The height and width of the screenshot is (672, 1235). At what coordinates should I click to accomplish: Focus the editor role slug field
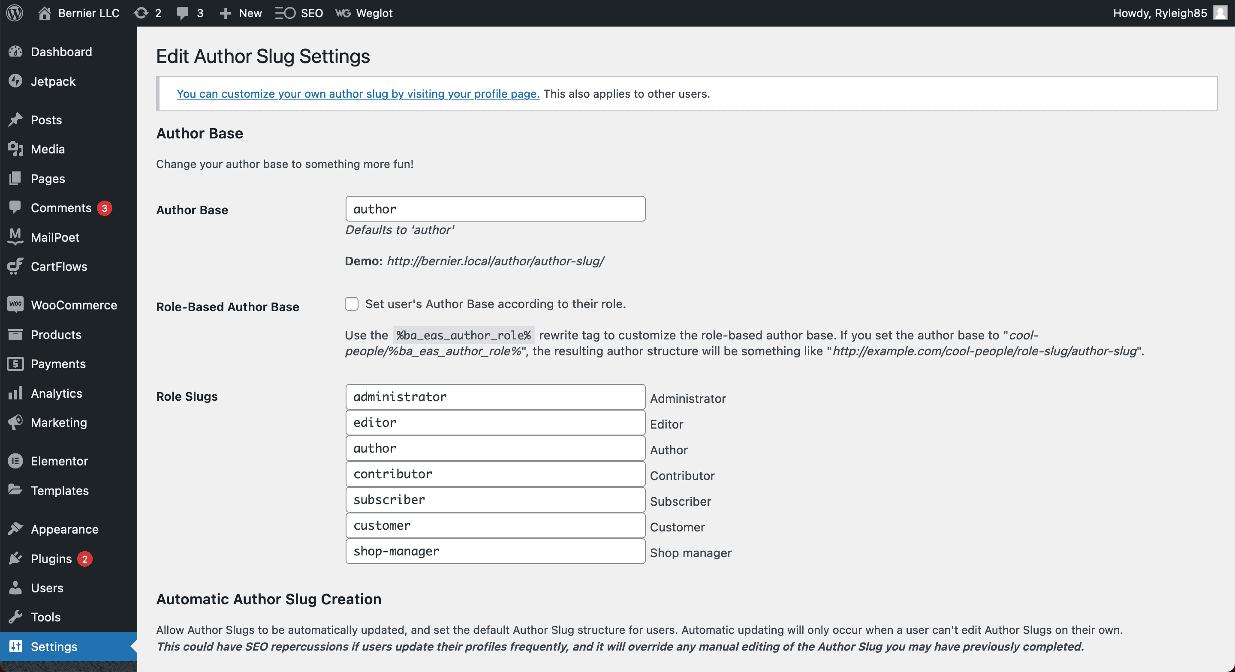495,422
